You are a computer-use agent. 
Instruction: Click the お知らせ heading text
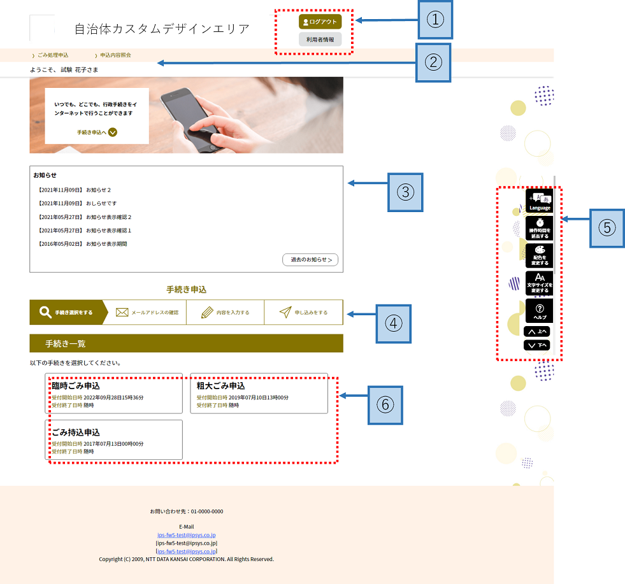45,175
